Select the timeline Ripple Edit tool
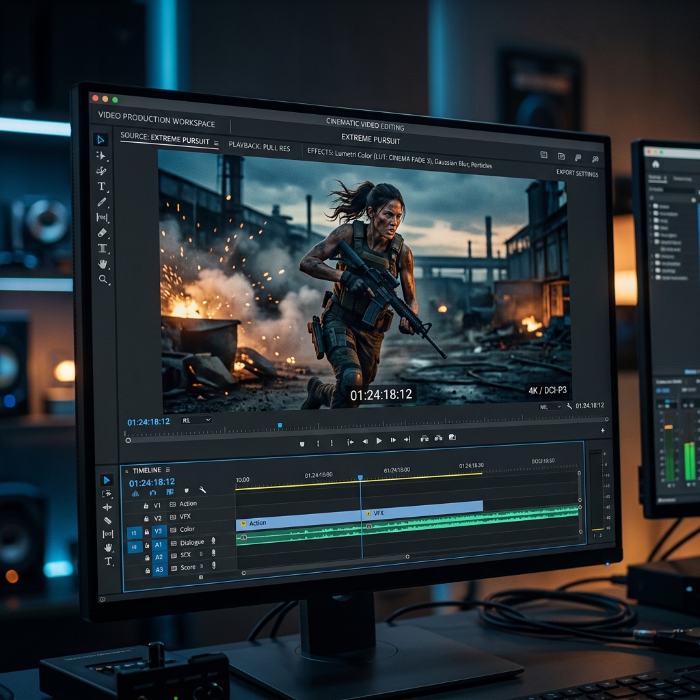 [x=107, y=507]
